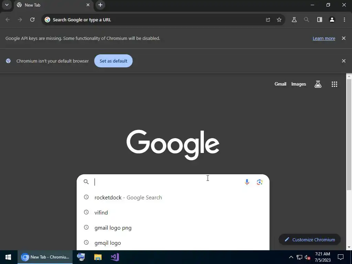Expand hidden system tray icons
Screen dimensions: 352x264
[291, 257]
